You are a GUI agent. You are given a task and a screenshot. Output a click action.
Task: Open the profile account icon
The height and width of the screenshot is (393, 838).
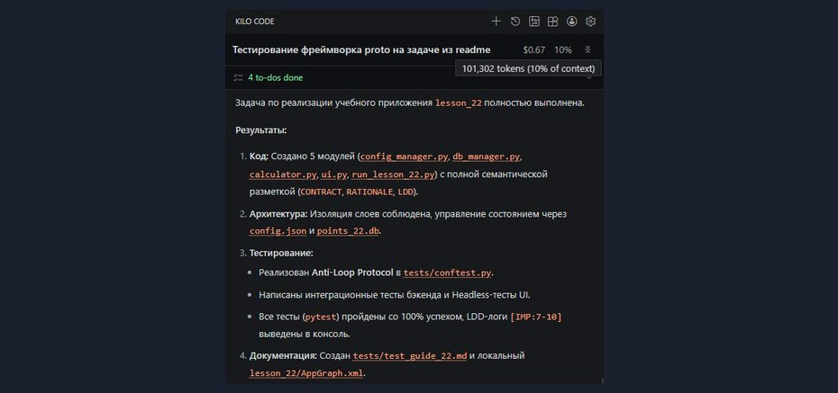572,22
